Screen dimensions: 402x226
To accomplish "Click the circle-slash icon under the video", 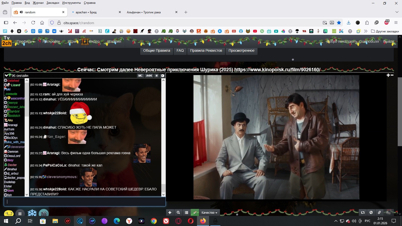I will 371,212.
